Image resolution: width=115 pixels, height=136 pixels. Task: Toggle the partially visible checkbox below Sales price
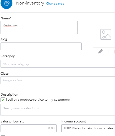(x=3, y=135)
